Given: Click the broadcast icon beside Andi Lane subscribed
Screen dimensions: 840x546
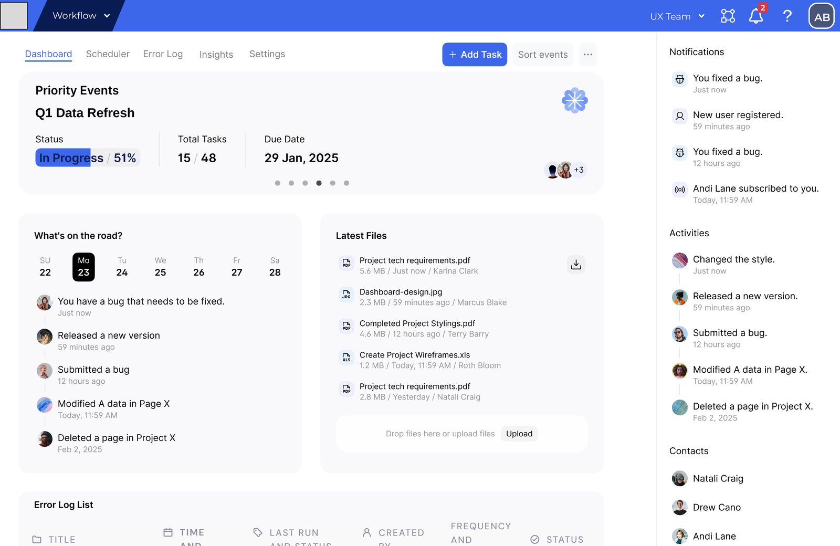Looking at the screenshot, I should [680, 190].
